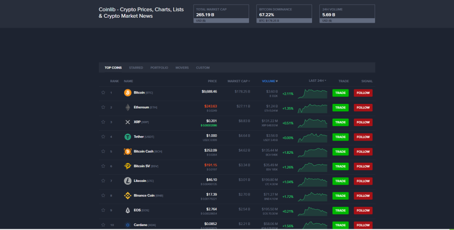This screenshot has width=454, height=230.
Task: Click the Litecoin logo icon
Action: (x=127, y=181)
